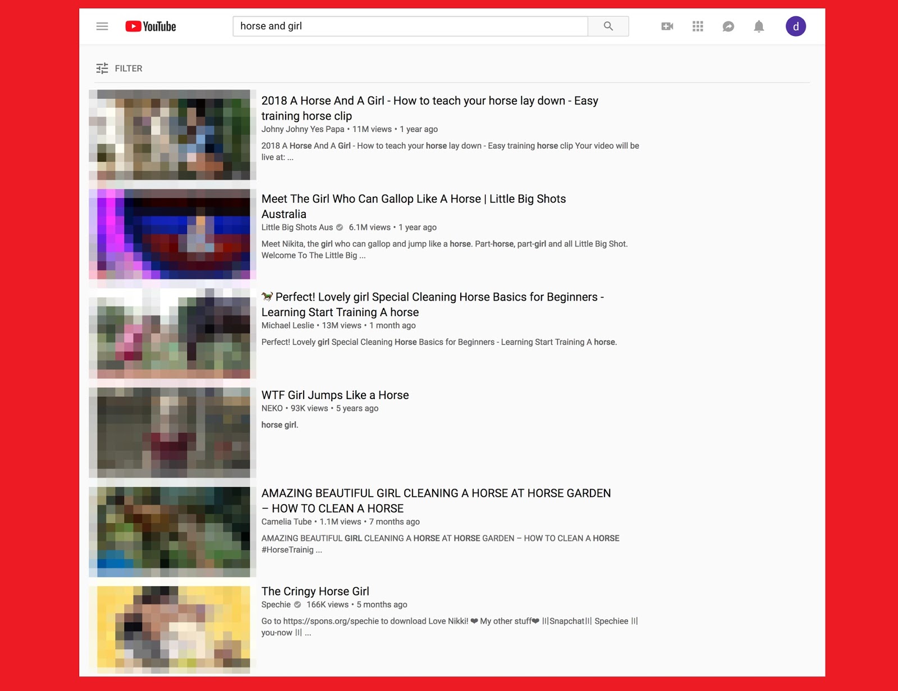Click the 'horse girl.' description text
898x691 pixels.
pyautogui.click(x=280, y=425)
